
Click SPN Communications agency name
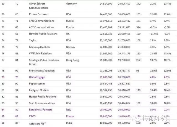pyautogui.click(x=41, y=21)
